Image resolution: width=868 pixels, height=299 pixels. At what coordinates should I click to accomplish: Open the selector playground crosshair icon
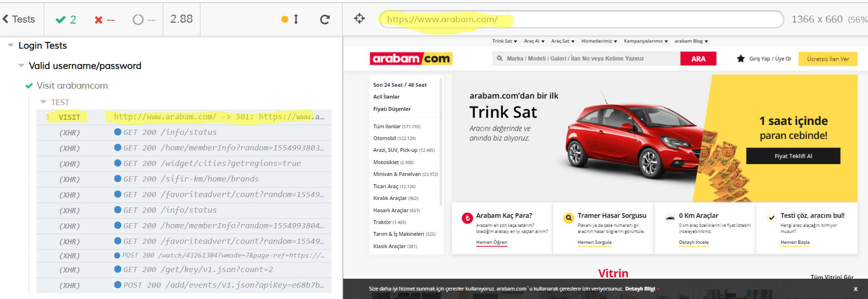click(359, 19)
